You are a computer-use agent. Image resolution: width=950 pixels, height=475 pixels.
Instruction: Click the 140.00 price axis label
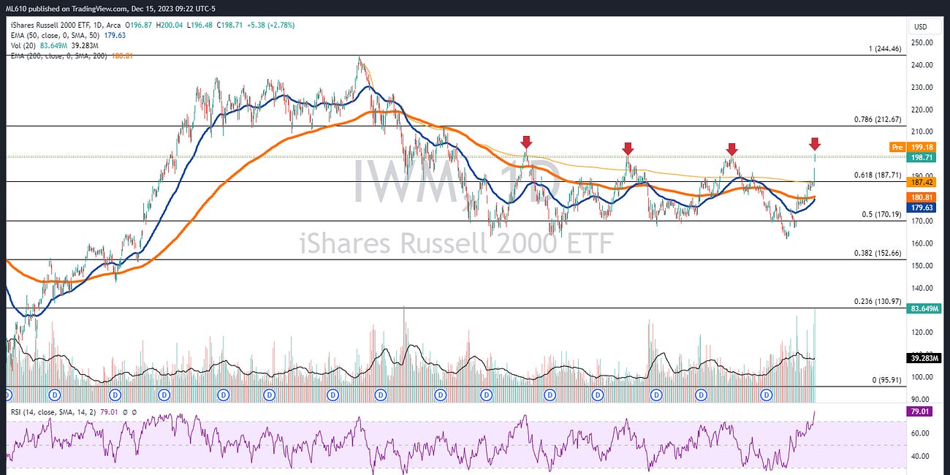923,288
